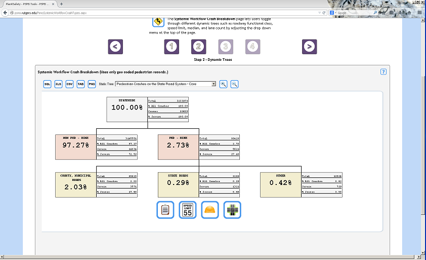Click the Statewide statistics table

[168, 109]
